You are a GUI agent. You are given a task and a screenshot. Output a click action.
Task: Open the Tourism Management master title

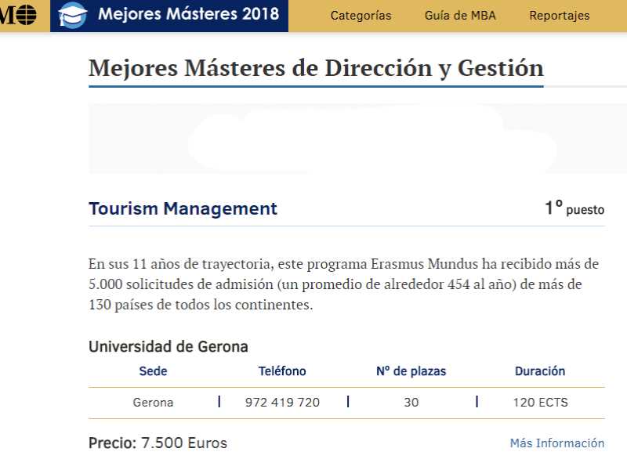pos(183,208)
